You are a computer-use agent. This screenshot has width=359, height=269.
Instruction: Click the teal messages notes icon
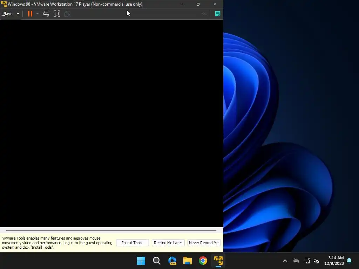click(217, 14)
